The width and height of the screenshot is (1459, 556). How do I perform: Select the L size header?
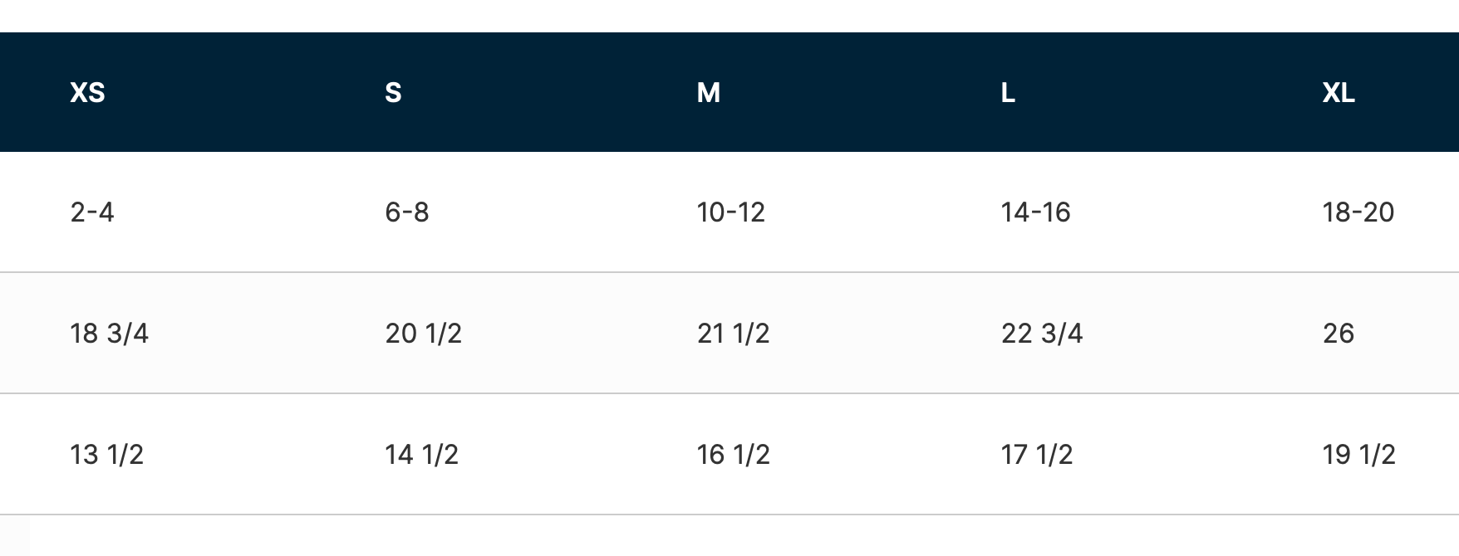tap(1008, 92)
